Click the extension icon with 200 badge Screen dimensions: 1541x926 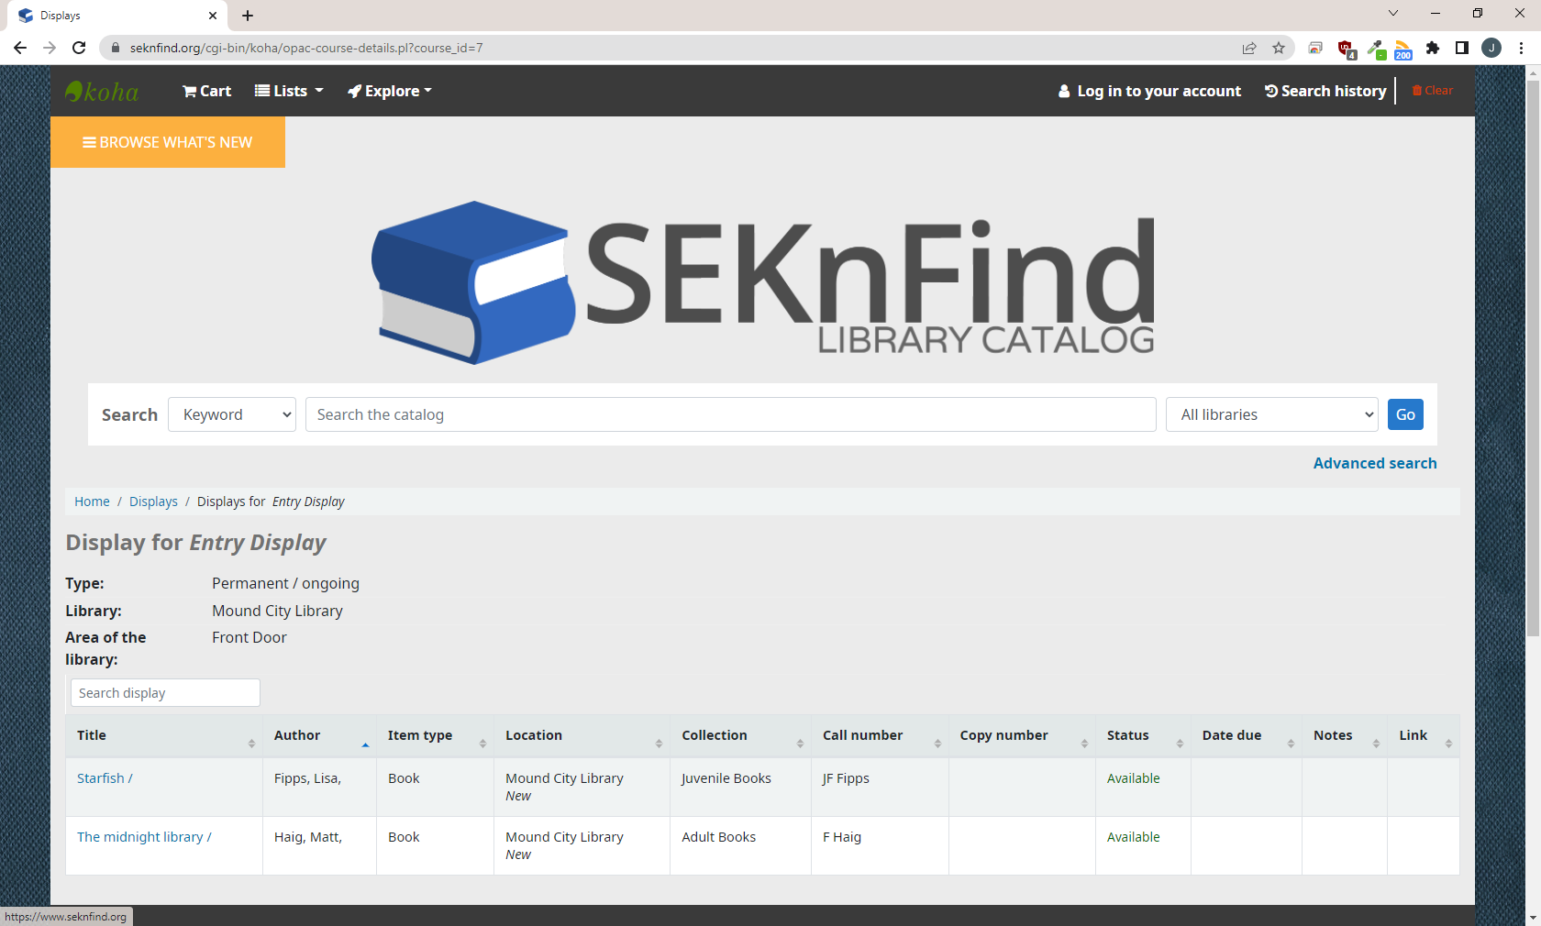coord(1403,49)
